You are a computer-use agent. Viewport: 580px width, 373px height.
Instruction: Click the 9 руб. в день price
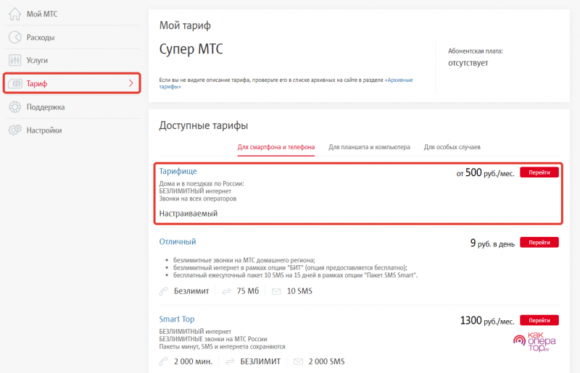click(492, 243)
